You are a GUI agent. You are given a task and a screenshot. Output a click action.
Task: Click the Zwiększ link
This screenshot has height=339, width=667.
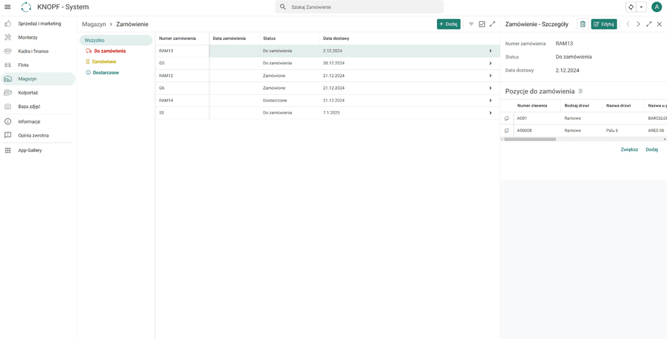629,150
